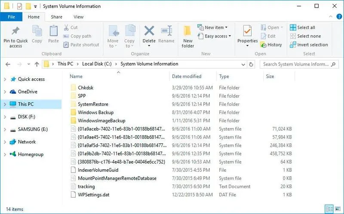Go up one folder level
This screenshot has width=344, height=214.
tap(37, 64)
